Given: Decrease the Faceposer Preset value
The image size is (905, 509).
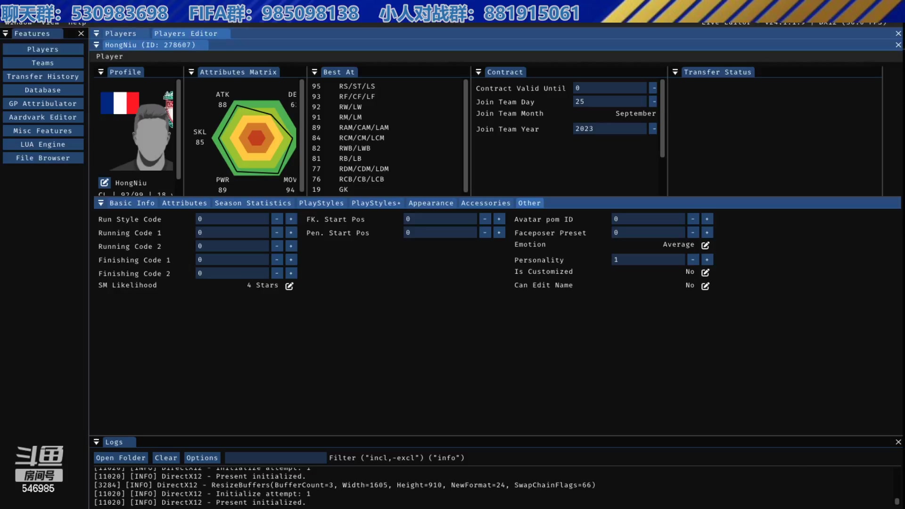Looking at the screenshot, I should point(693,233).
